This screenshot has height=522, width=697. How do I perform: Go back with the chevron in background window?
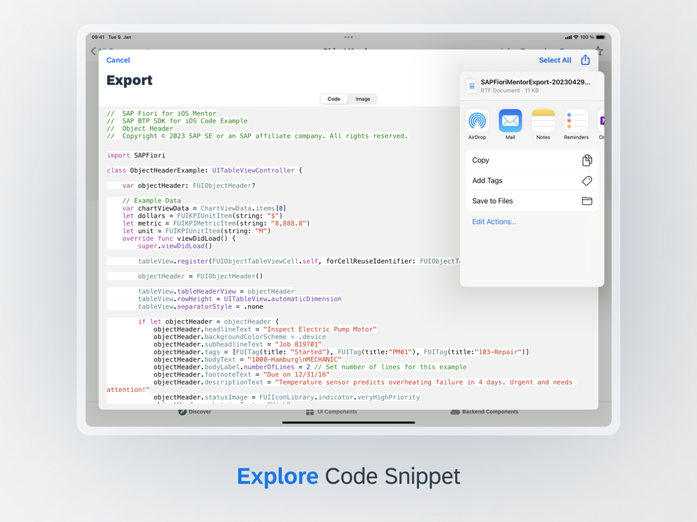(x=93, y=51)
